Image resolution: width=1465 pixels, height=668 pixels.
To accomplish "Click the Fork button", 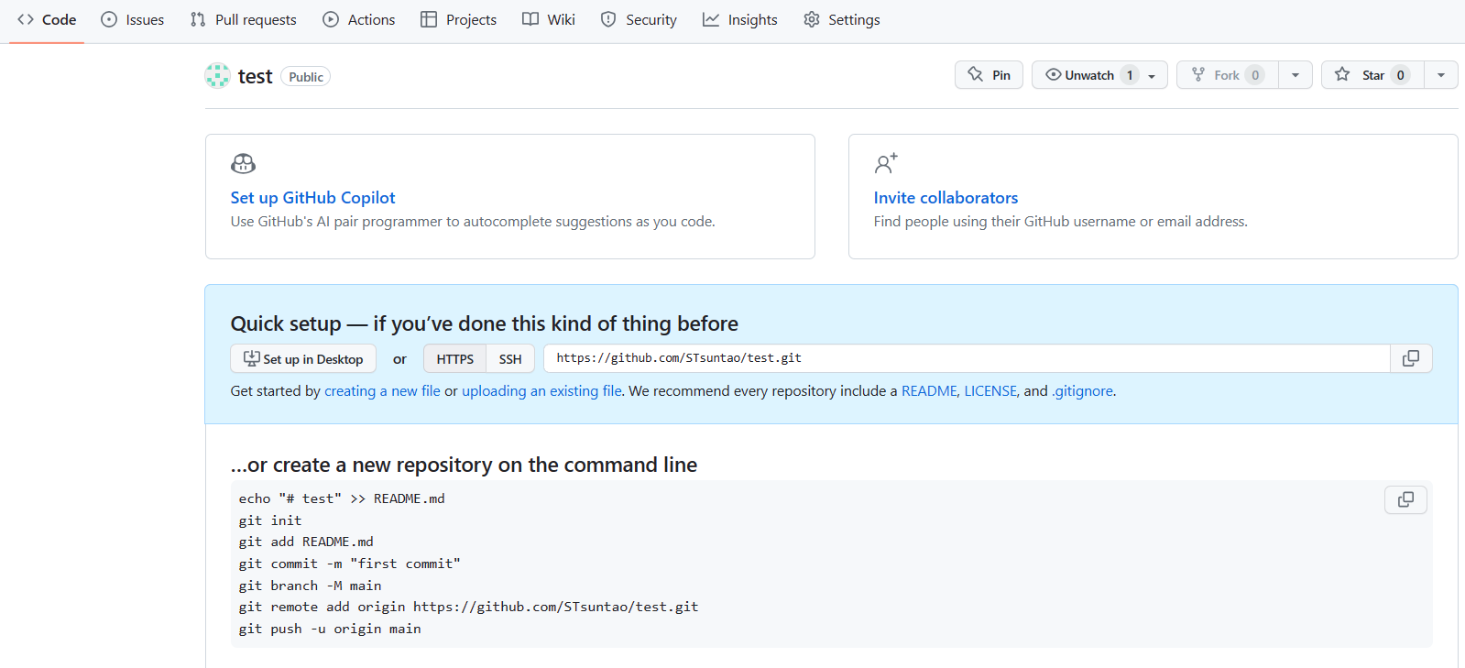I will coord(1227,75).
